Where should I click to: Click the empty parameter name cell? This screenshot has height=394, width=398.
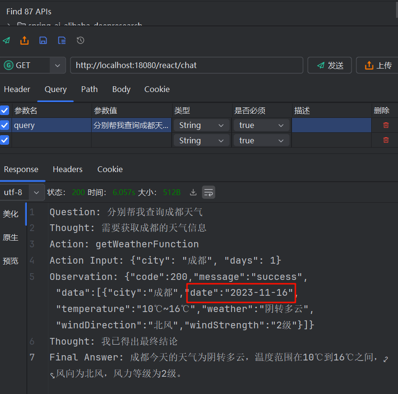tap(51, 140)
